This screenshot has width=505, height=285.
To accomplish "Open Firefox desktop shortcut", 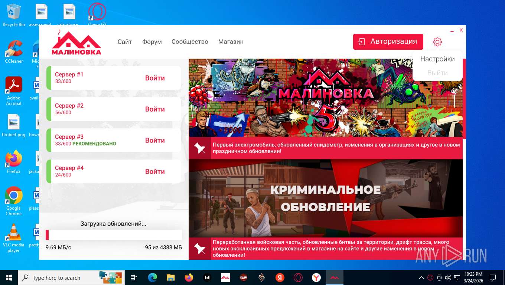I will (x=14, y=162).
